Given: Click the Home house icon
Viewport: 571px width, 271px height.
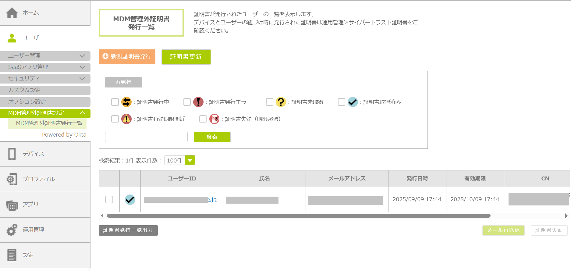Looking at the screenshot, I should [x=12, y=13].
